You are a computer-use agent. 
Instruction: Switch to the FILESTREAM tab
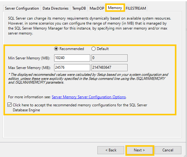tap(136, 8)
